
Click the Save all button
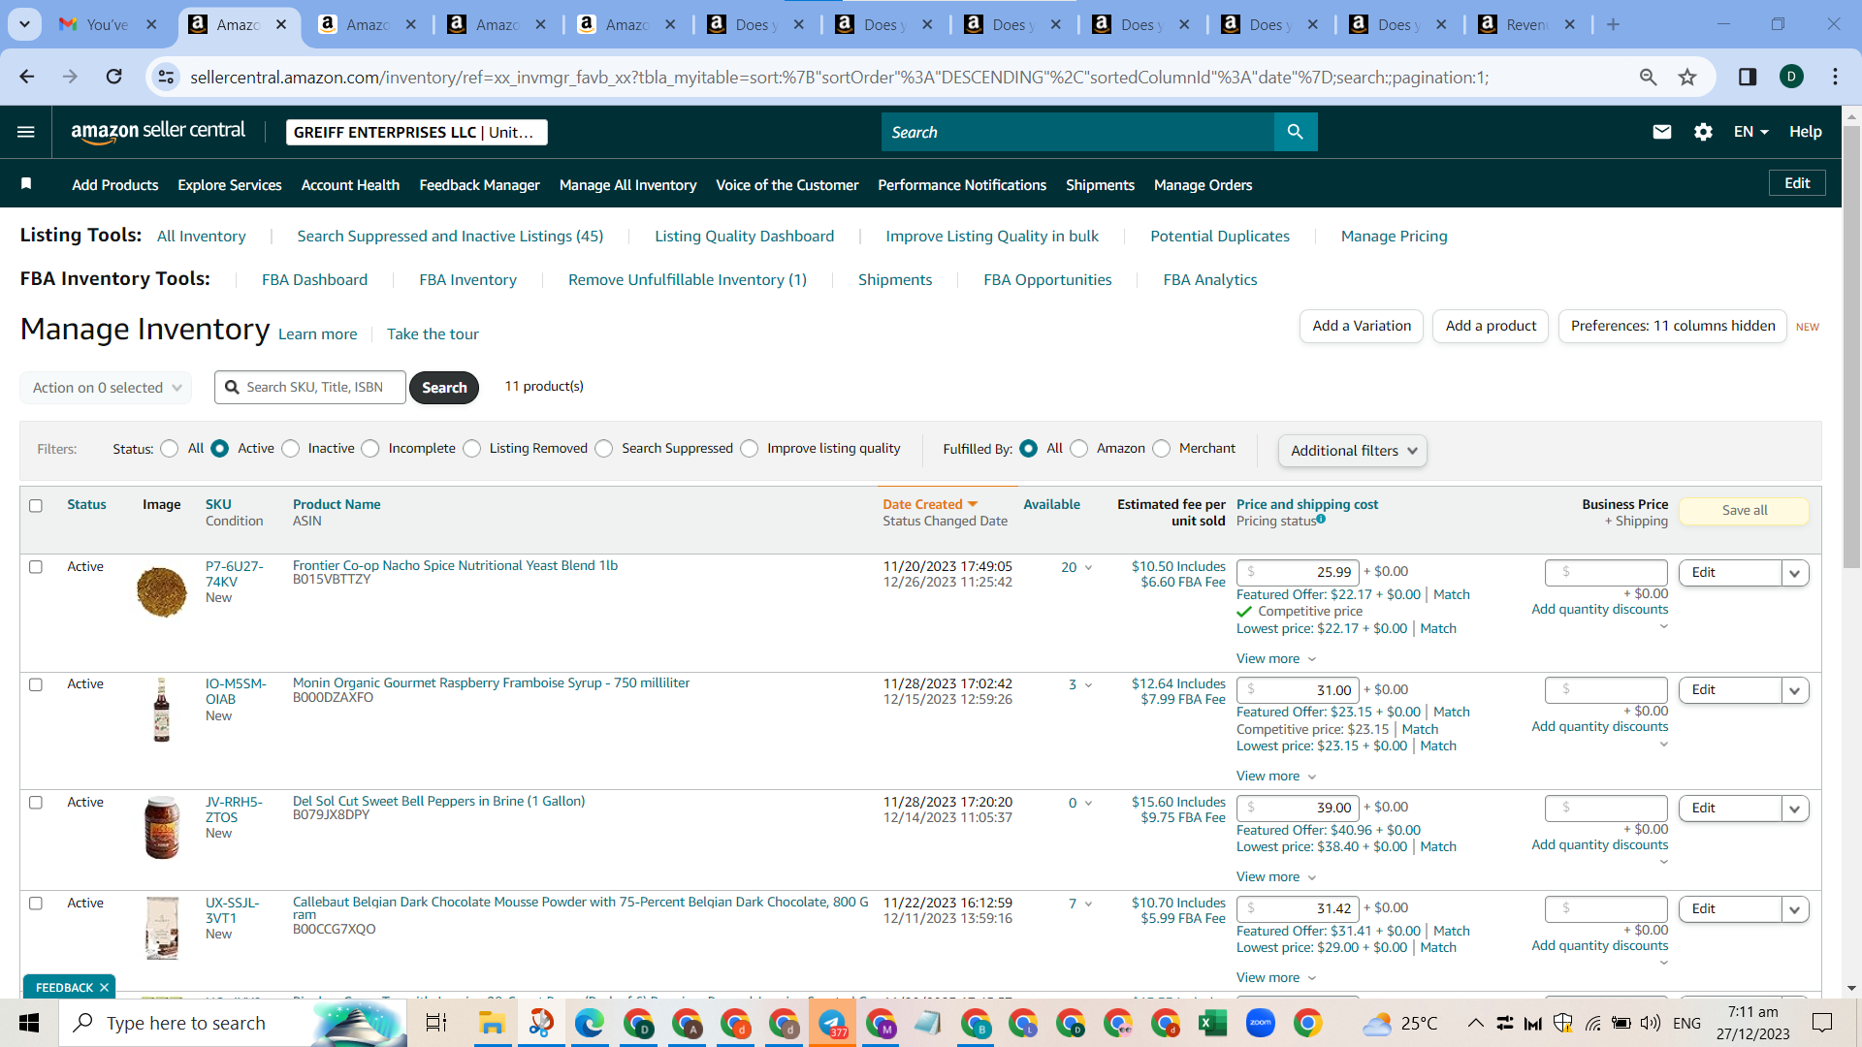tap(1744, 511)
